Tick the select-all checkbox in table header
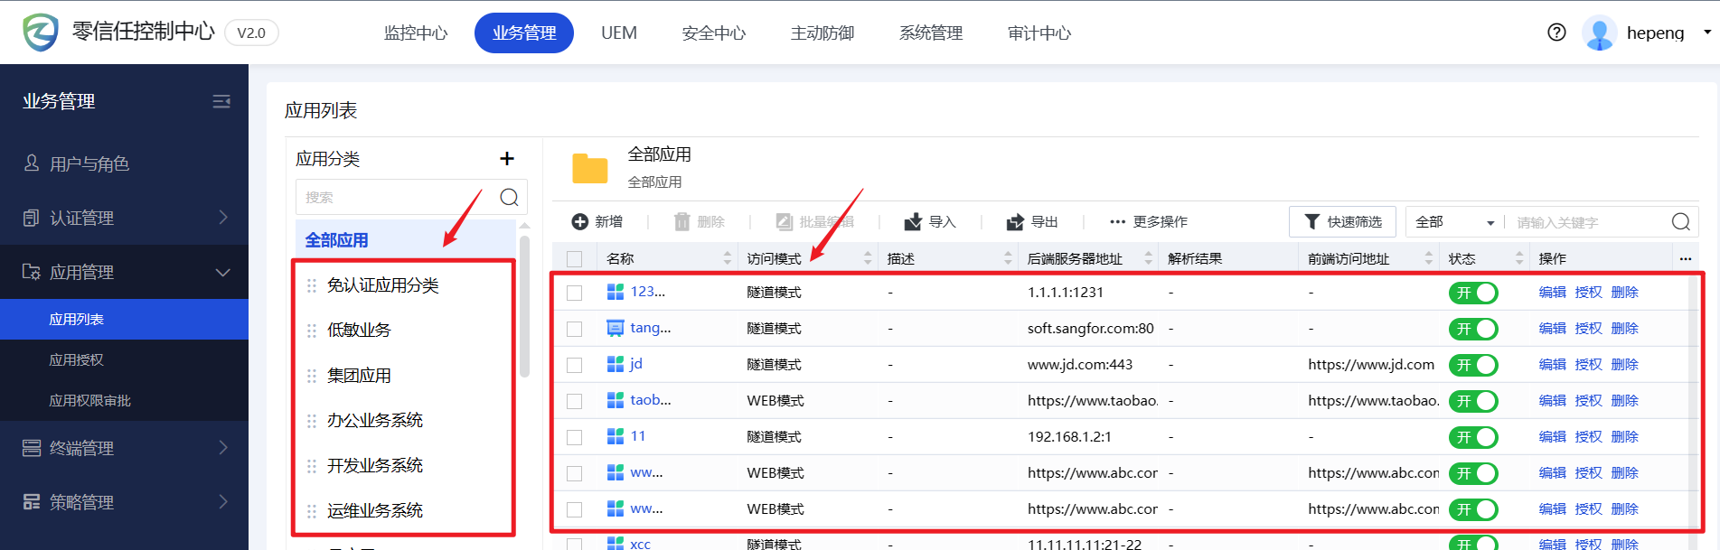 click(574, 259)
